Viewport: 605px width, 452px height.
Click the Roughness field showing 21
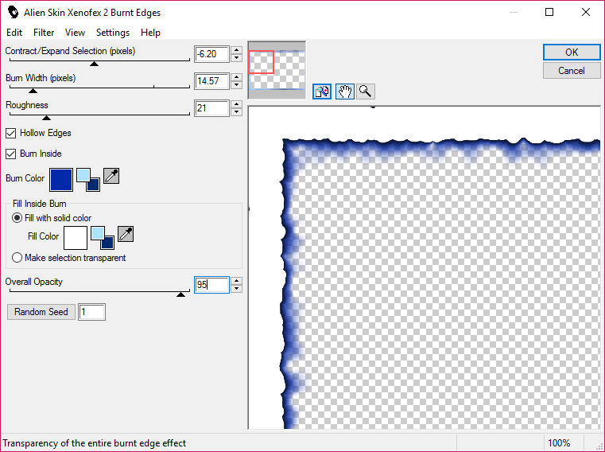[x=211, y=108]
